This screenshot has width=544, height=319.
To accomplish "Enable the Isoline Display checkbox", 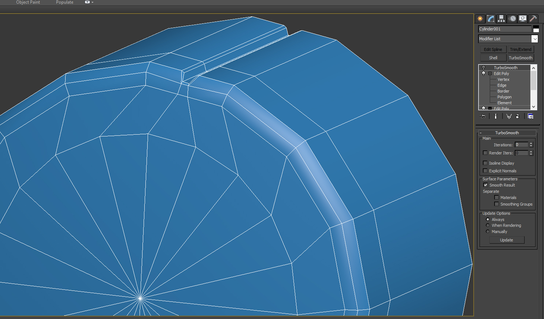I will click(485, 163).
